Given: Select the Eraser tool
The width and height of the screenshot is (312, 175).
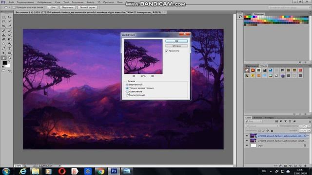Looking at the screenshot, I should [x=3, y=39].
